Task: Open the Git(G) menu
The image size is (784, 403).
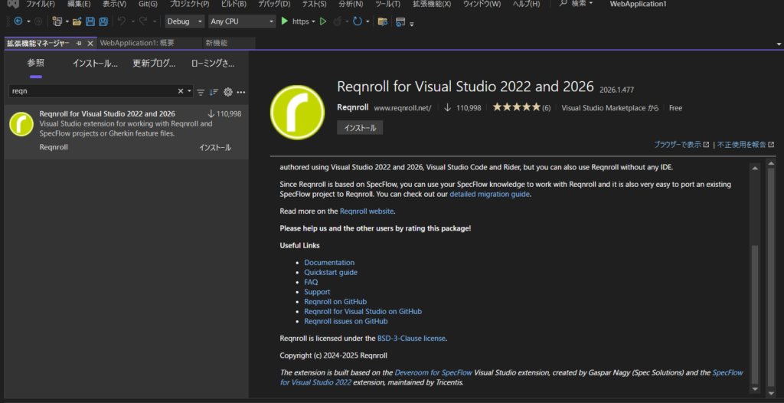Action: click(x=148, y=5)
